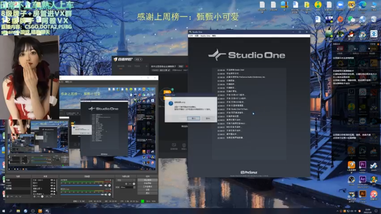Viewport: 381px width, 214px height.
Task: Move selected source up in OBS
Action: click(47, 196)
